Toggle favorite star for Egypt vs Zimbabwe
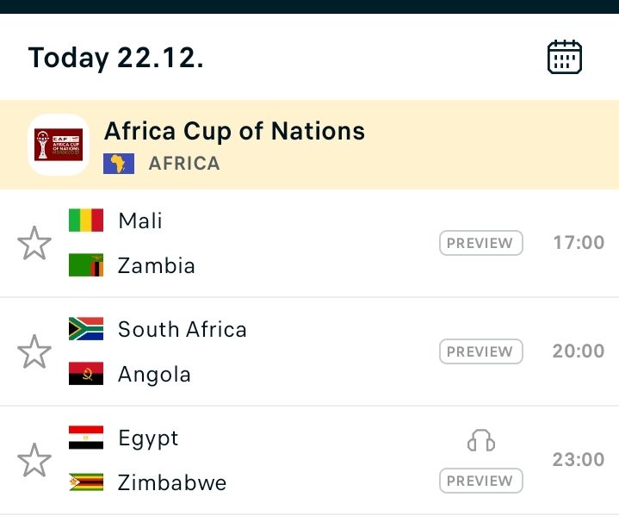The height and width of the screenshot is (522, 619). pyautogui.click(x=34, y=460)
